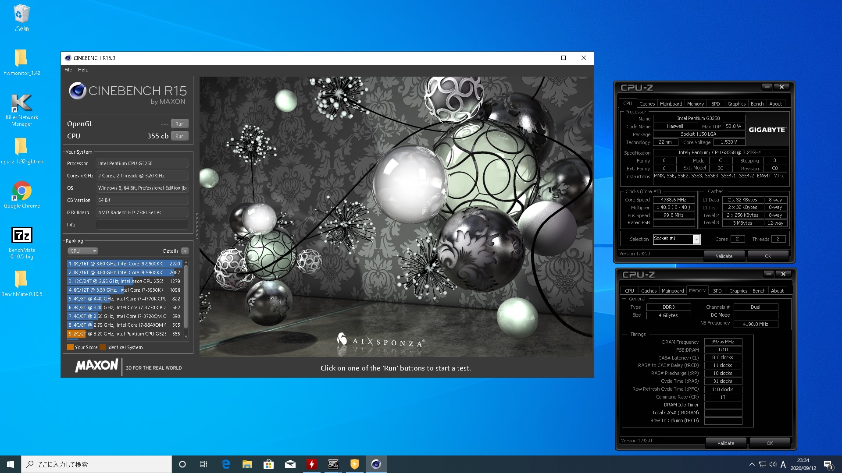The image size is (842, 473).
Task: Click the Cortana circle on the taskbar
Action: 182,464
